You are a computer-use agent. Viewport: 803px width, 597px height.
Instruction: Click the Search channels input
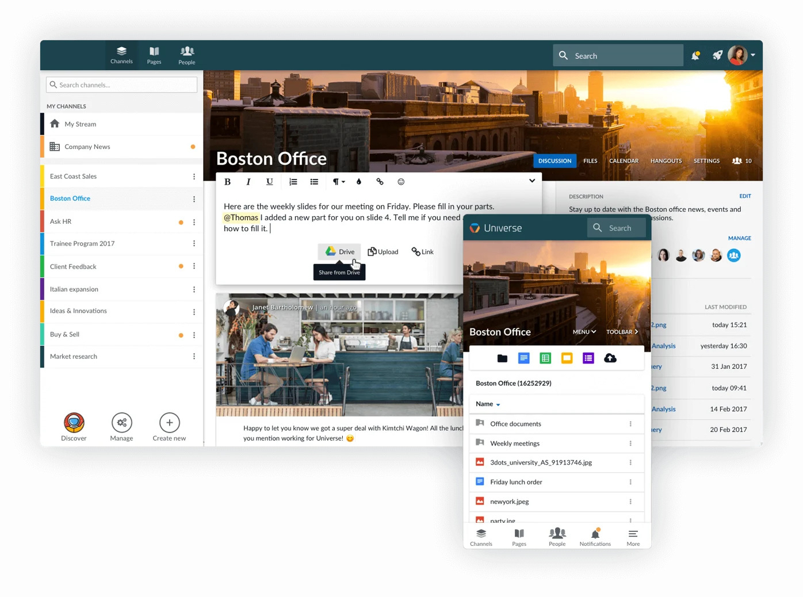[x=121, y=85]
